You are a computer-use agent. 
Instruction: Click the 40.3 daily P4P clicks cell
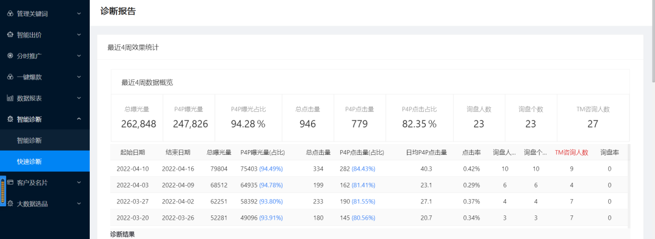click(426, 169)
